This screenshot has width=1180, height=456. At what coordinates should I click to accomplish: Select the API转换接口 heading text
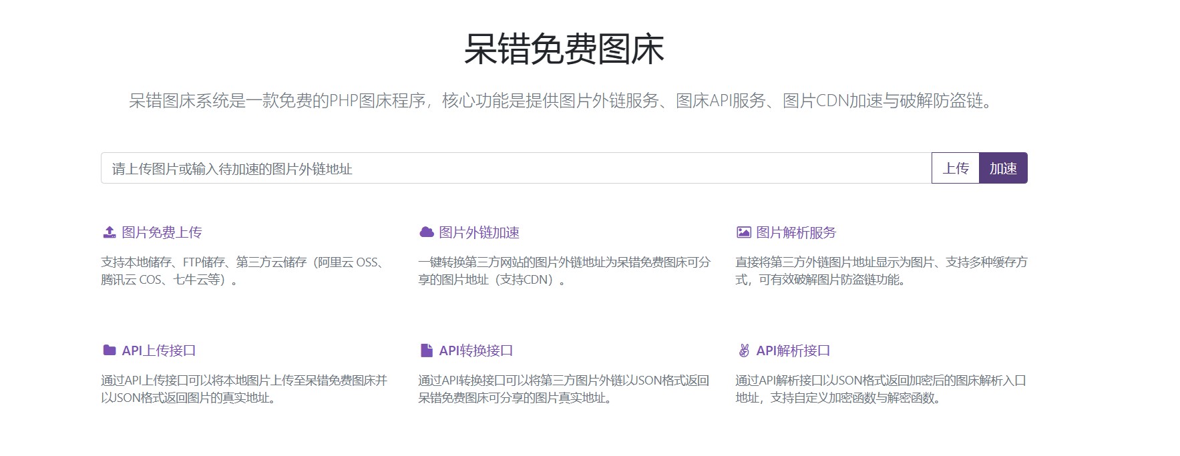[x=476, y=351]
